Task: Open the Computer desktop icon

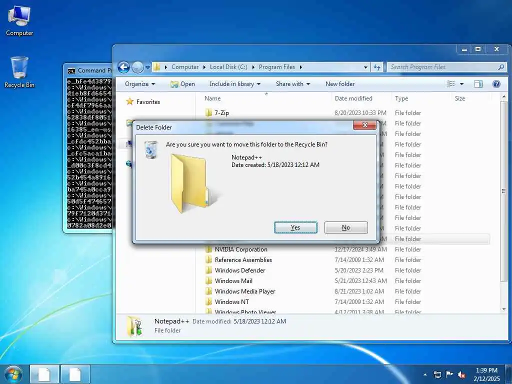Action: pos(19,20)
